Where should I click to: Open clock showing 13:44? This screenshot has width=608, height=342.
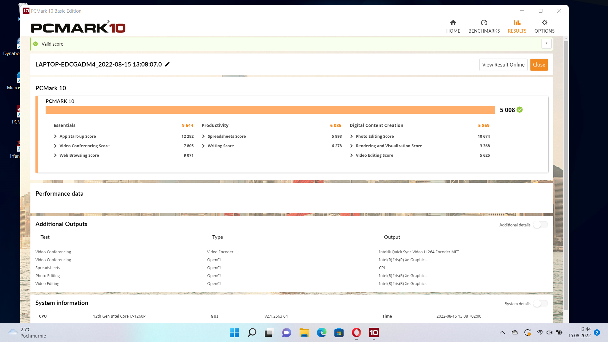(x=579, y=332)
